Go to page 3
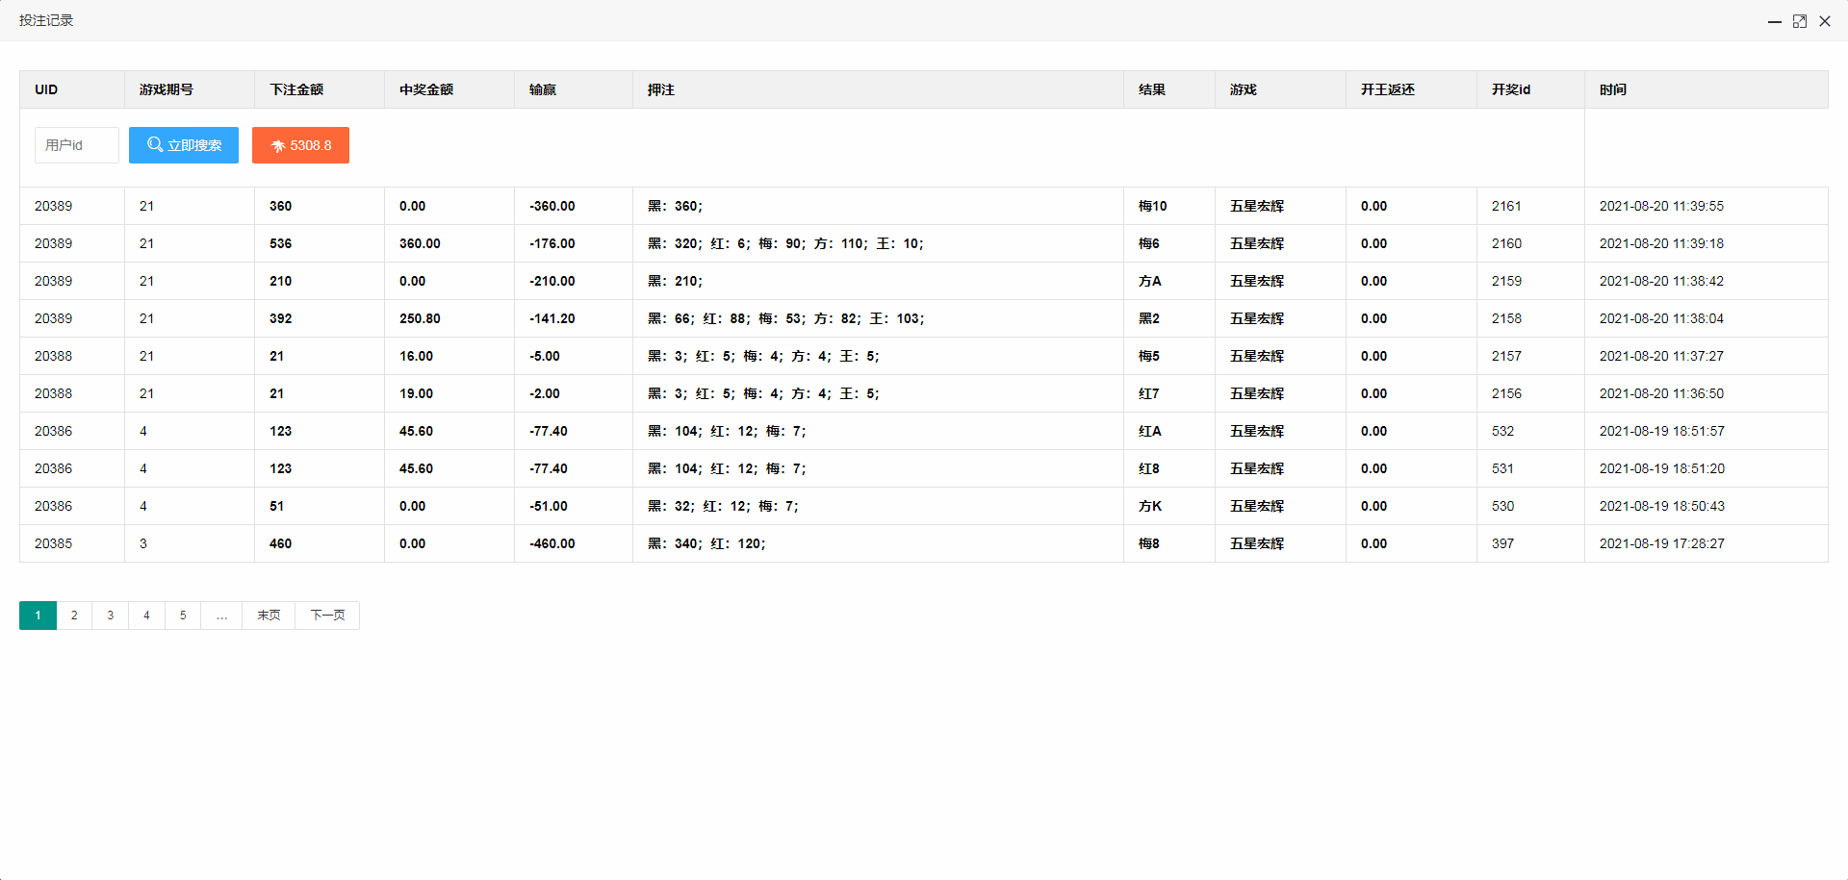This screenshot has height=880, width=1848. pyautogui.click(x=111, y=616)
